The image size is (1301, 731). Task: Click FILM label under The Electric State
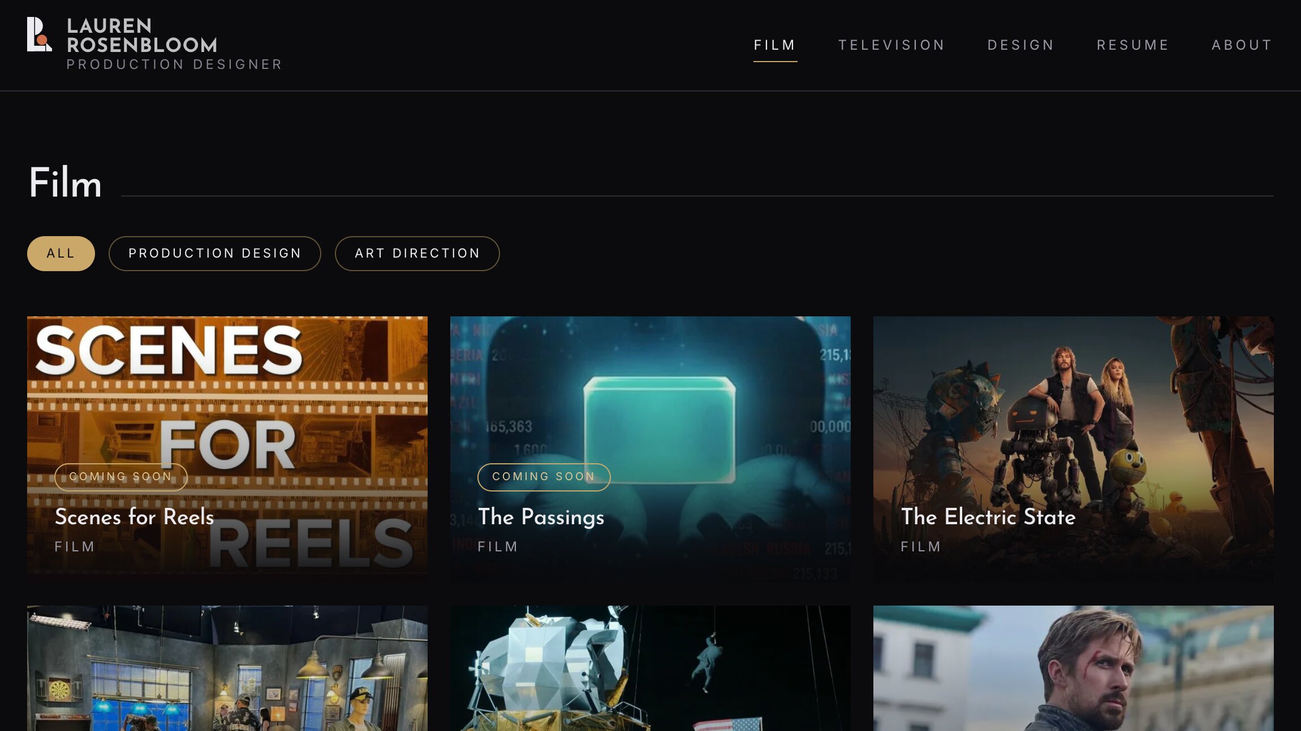(x=921, y=547)
